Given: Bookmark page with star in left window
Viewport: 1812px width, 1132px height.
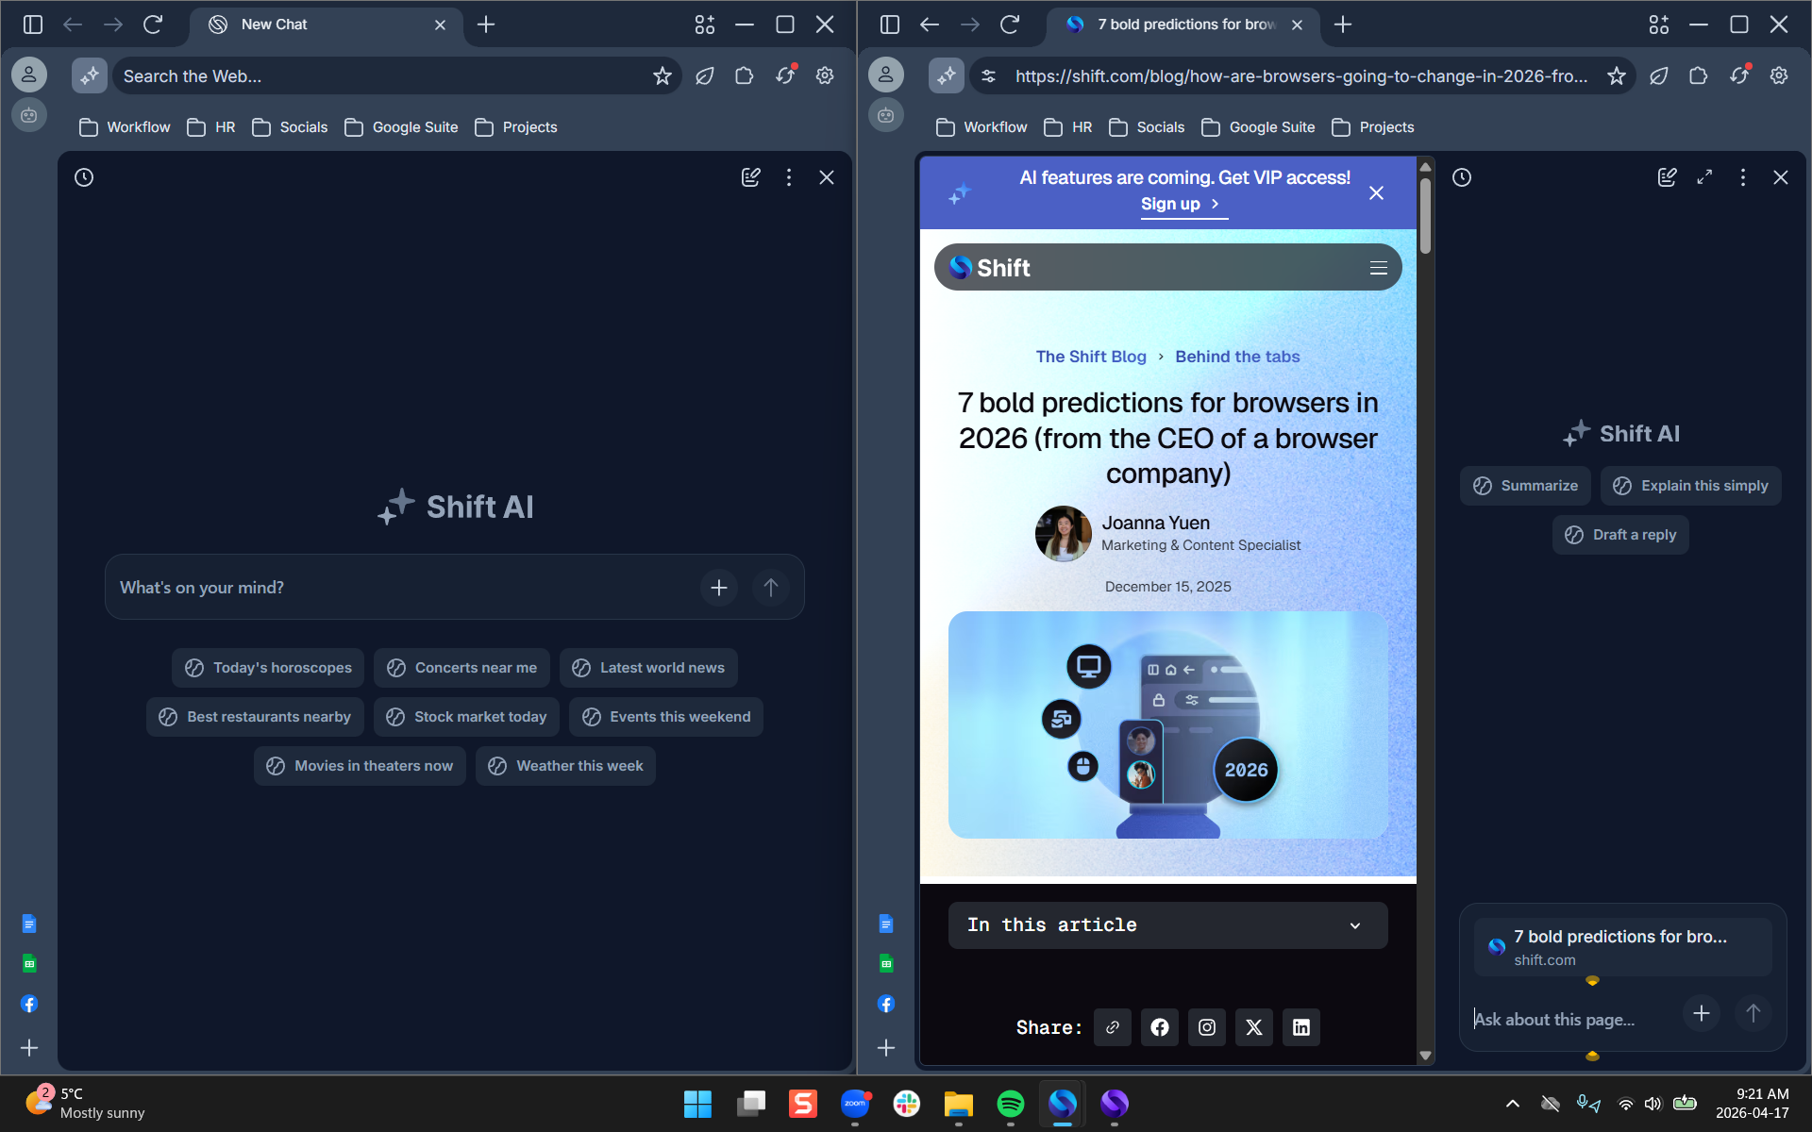Looking at the screenshot, I should pyautogui.click(x=663, y=75).
